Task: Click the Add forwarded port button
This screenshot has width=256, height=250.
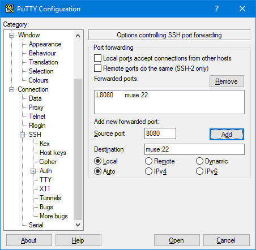Action: pyautogui.click(x=227, y=135)
